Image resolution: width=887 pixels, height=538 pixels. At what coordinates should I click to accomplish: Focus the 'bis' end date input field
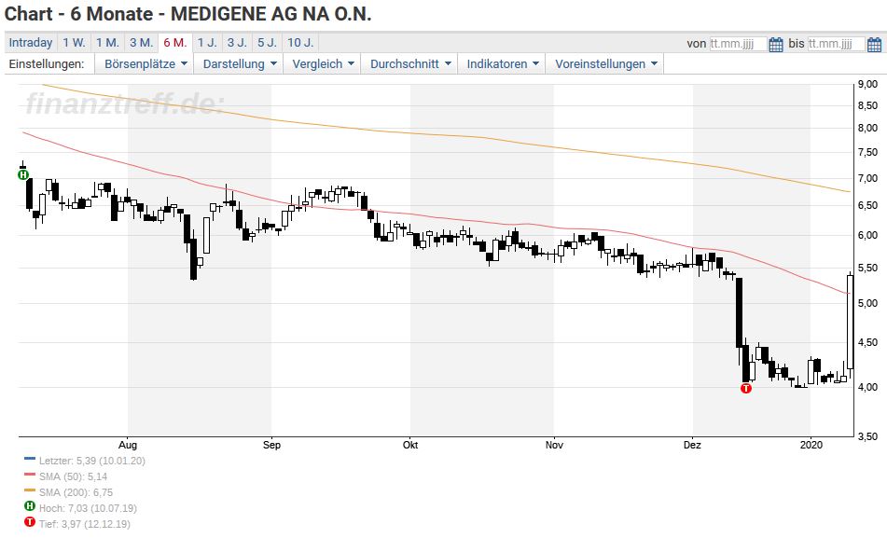pyautogui.click(x=836, y=44)
